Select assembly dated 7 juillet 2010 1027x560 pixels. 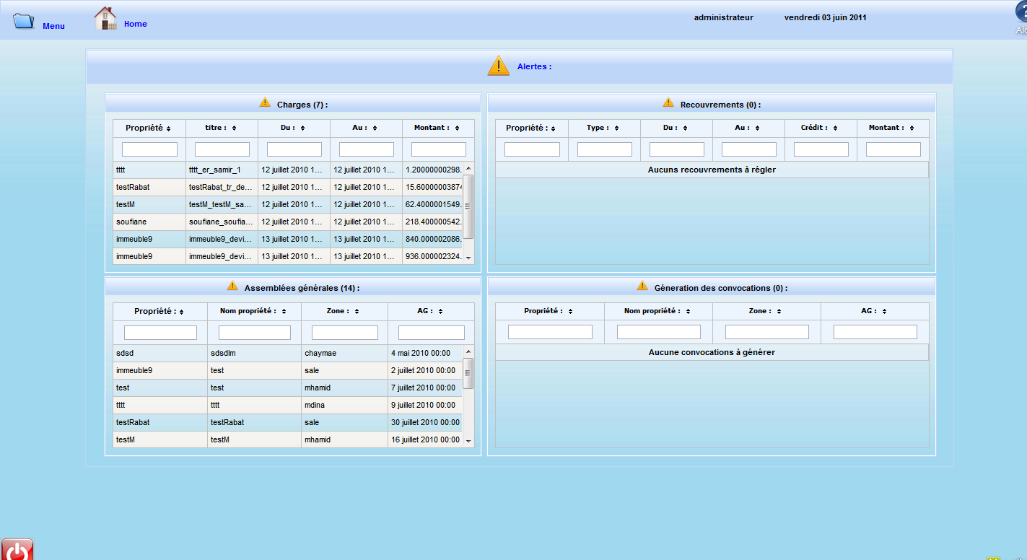point(288,388)
